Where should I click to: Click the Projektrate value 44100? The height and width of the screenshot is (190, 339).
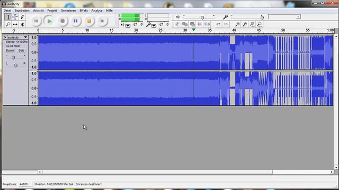(23, 184)
